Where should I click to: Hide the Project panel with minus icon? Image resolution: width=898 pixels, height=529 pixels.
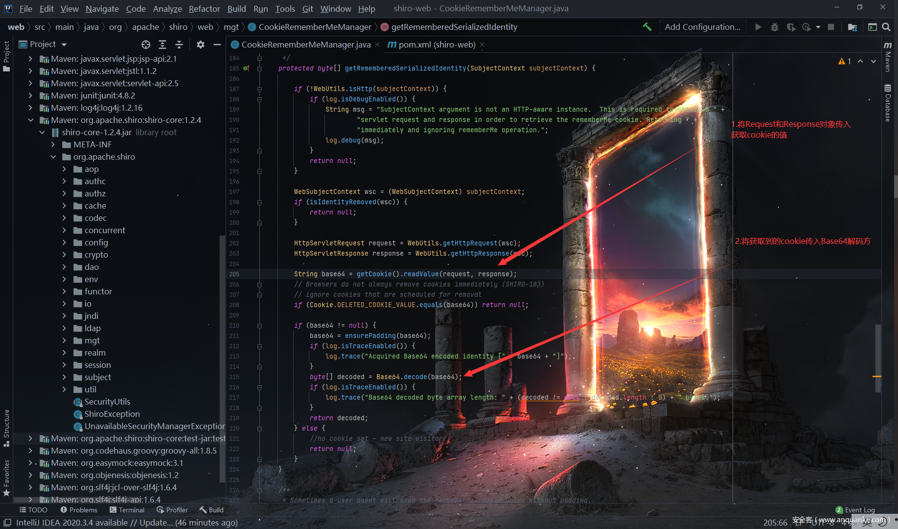pyautogui.click(x=217, y=45)
